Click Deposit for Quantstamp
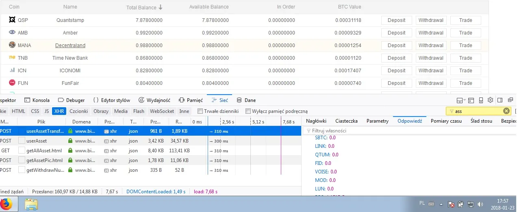Screen dimensions: 517x212 [396, 20]
